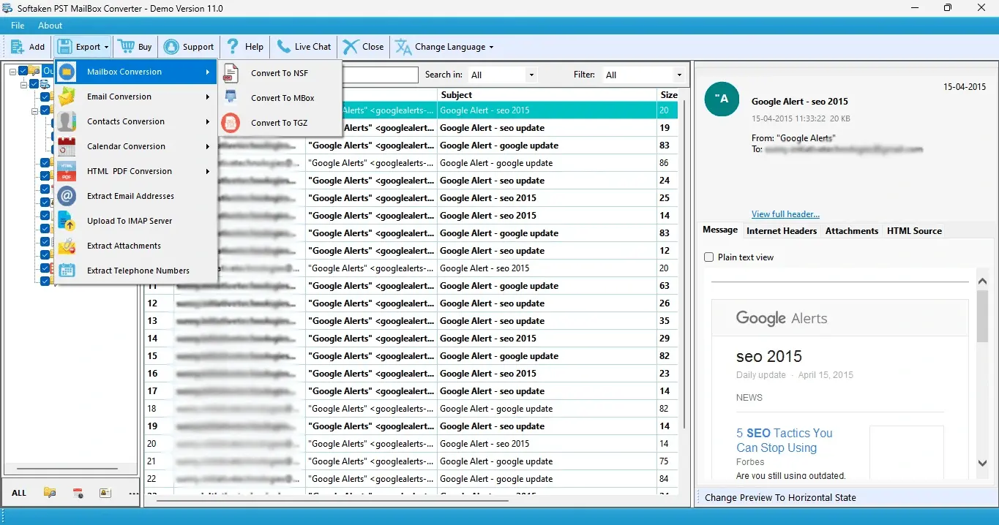Click 'Change Preview To Horizontal State'

coord(780,497)
